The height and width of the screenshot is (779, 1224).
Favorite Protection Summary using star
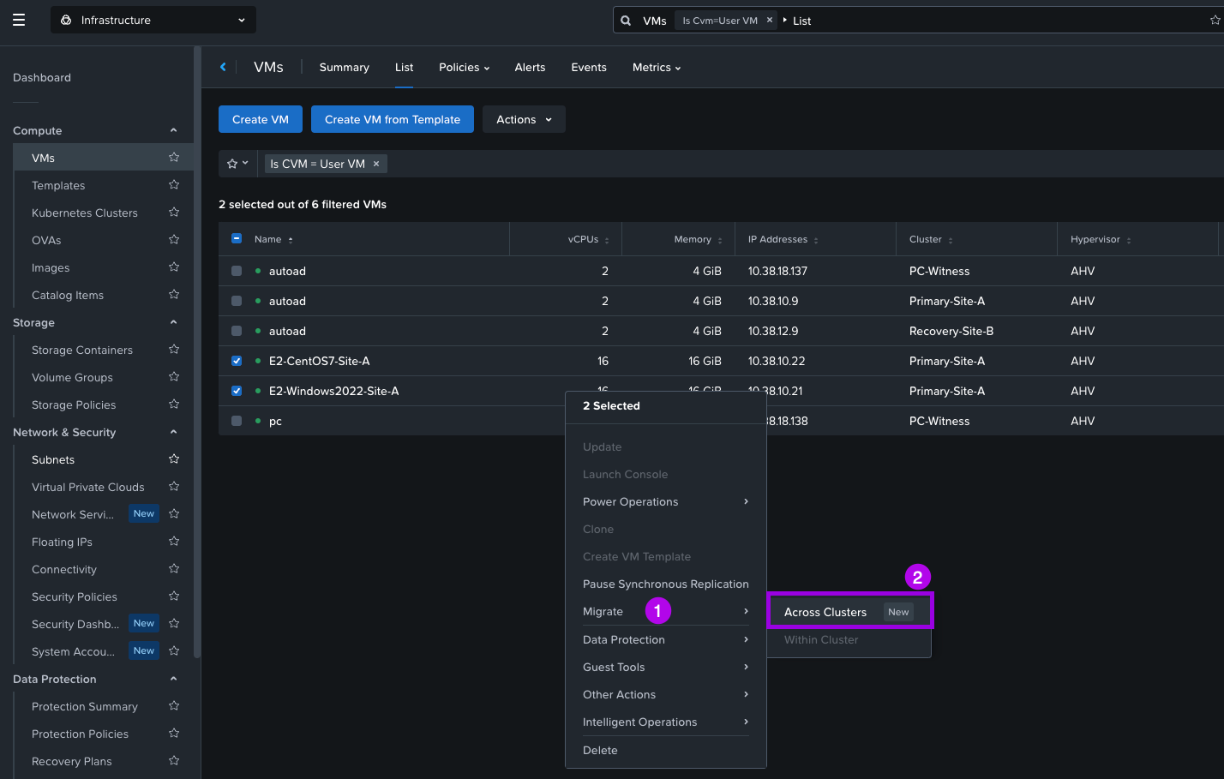click(174, 706)
